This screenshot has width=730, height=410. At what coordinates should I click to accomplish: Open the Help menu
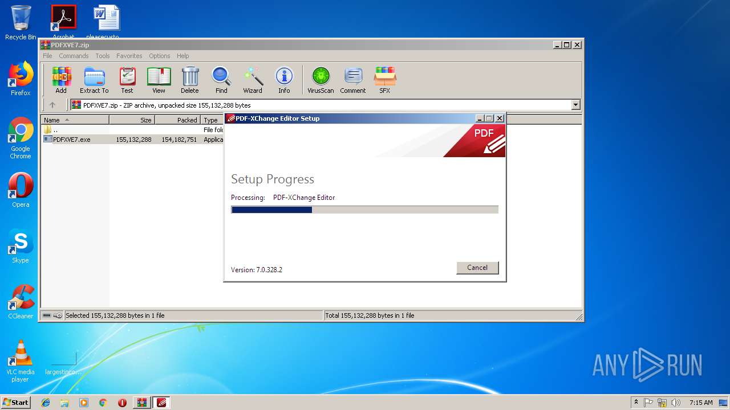(182, 56)
